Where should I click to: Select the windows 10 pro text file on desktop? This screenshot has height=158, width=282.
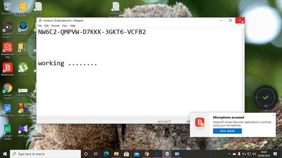pyautogui.click(x=38, y=133)
